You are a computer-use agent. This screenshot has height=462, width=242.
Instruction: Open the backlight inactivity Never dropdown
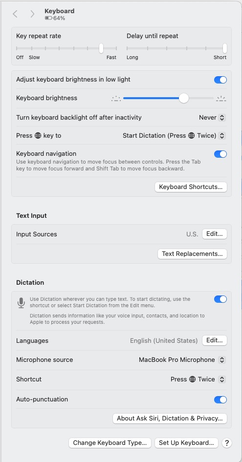[x=212, y=118]
